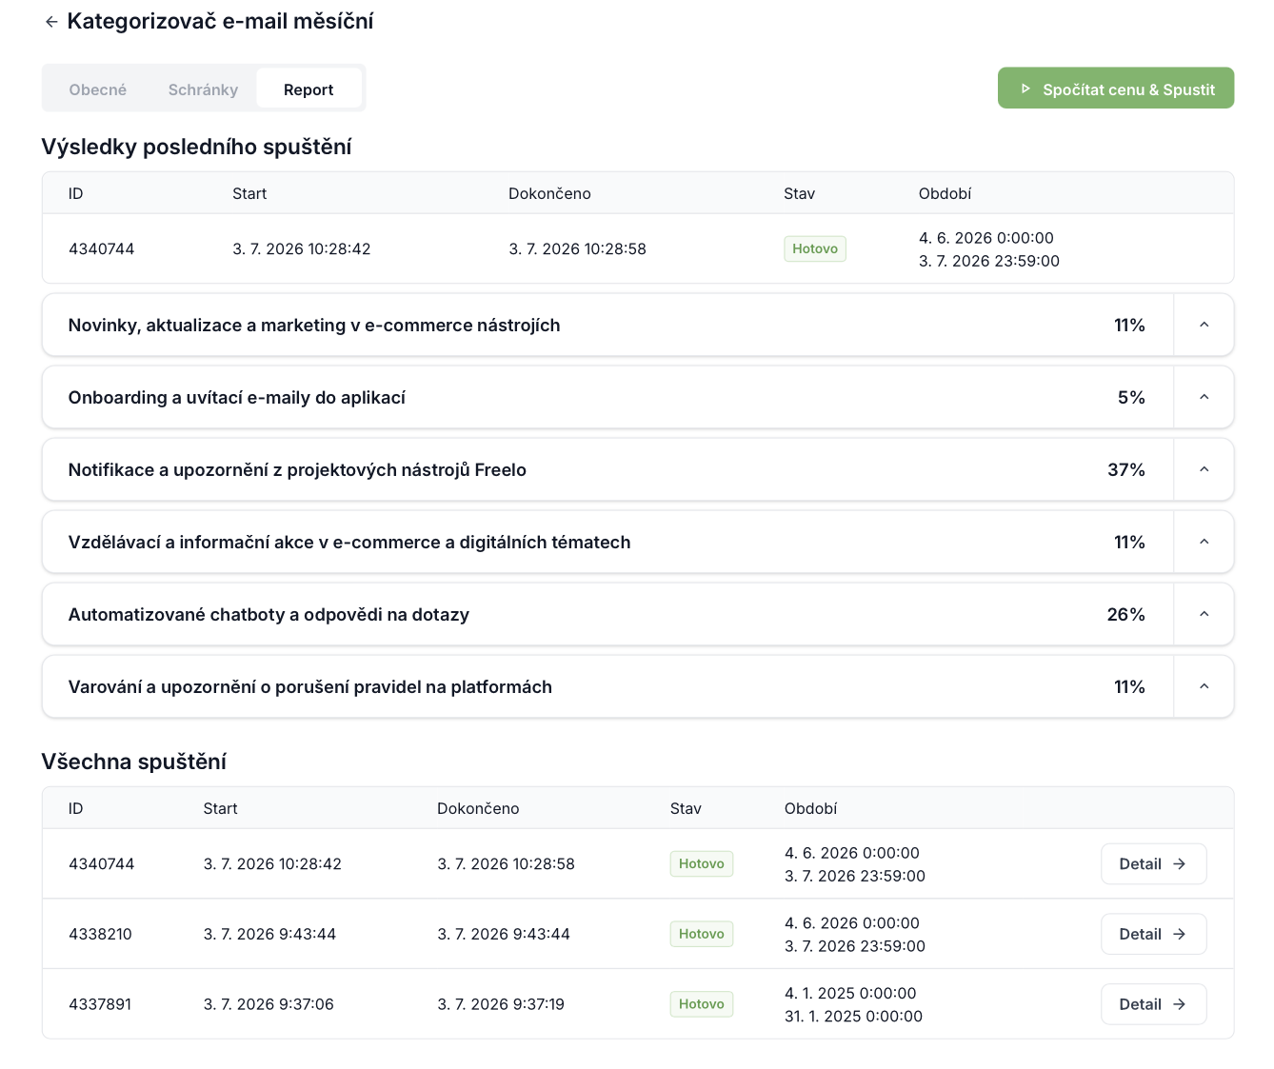1274x1069 pixels.
Task: Click the Hotovo status badge in last run results
Action: (x=815, y=249)
